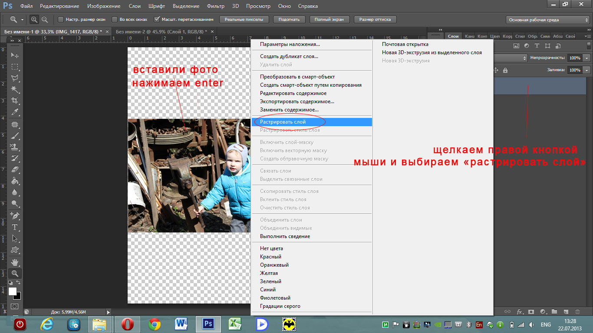The width and height of the screenshot is (593, 333).
Task: Click the create new layer icon
Action: point(566,311)
